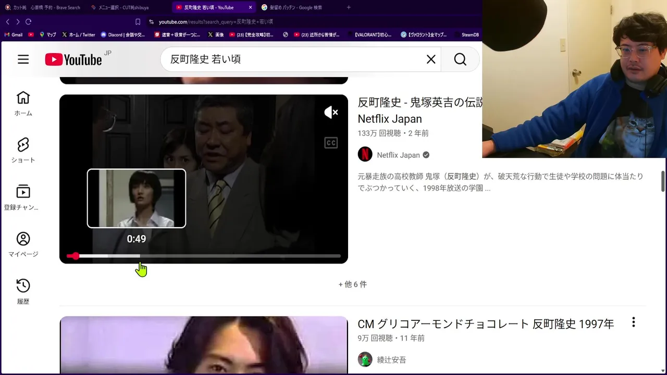The width and height of the screenshot is (667, 375).
Task: Click the page vertical scrollbar
Action: click(663, 181)
